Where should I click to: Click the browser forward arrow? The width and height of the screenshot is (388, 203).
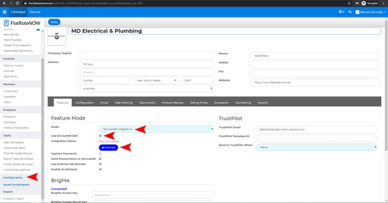(11, 3)
